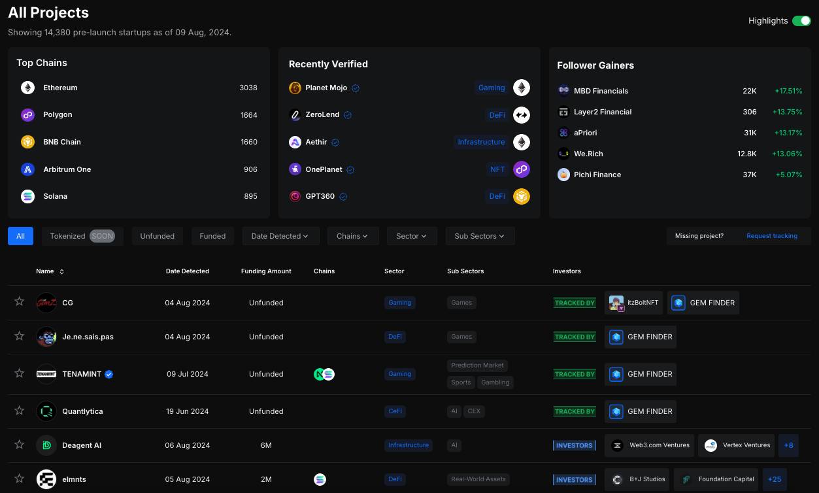This screenshot has width=819, height=493.
Task: Click the 3038 count beside Ethereum
Action: (x=248, y=88)
